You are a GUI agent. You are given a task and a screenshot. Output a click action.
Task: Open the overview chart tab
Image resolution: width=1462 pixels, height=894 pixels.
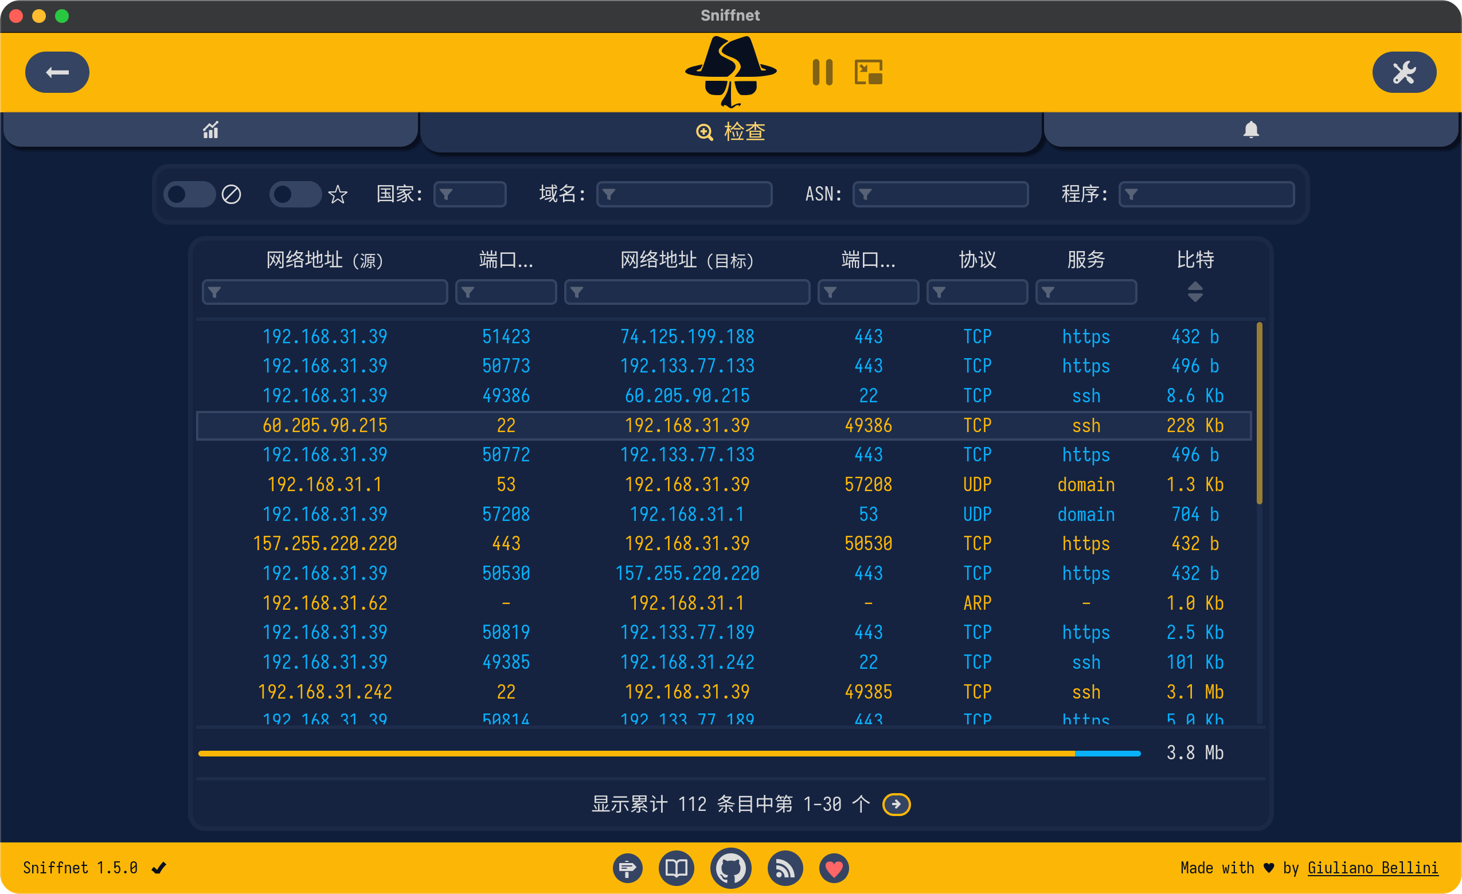pos(210,130)
